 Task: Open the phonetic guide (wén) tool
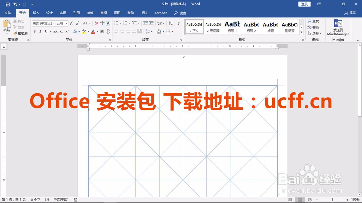102,23
